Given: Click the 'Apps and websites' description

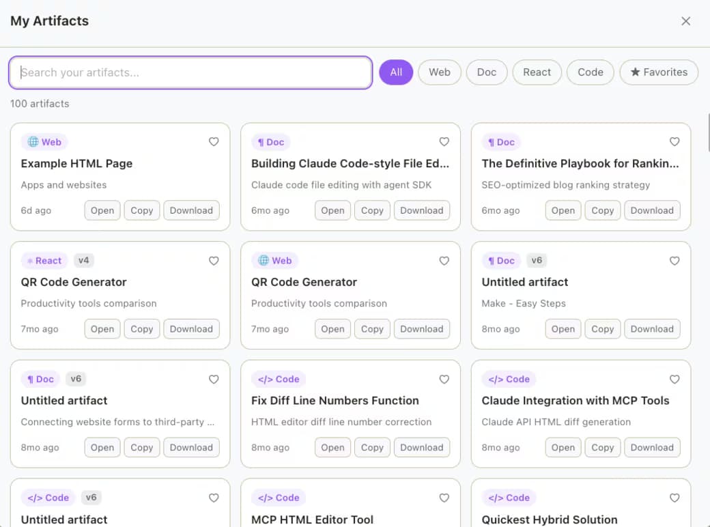Looking at the screenshot, I should [x=64, y=185].
